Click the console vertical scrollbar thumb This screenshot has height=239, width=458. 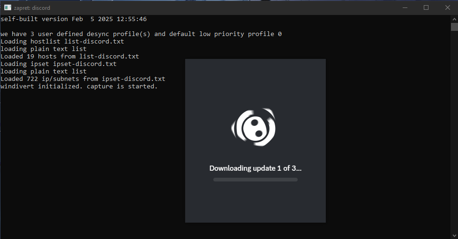coord(454,27)
